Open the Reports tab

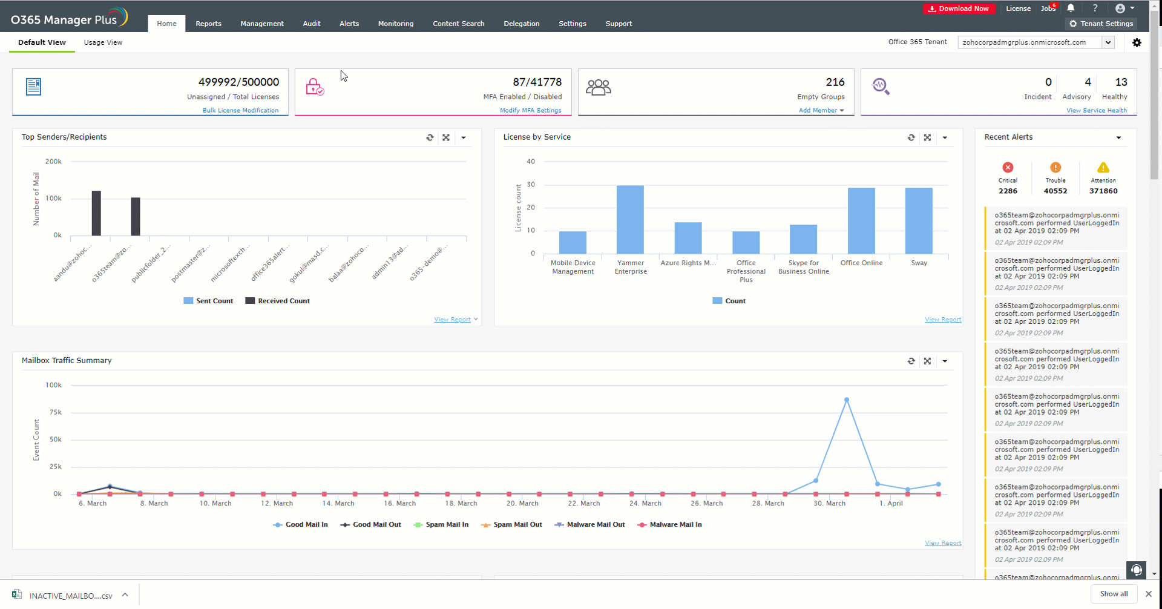[x=208, y=24]
